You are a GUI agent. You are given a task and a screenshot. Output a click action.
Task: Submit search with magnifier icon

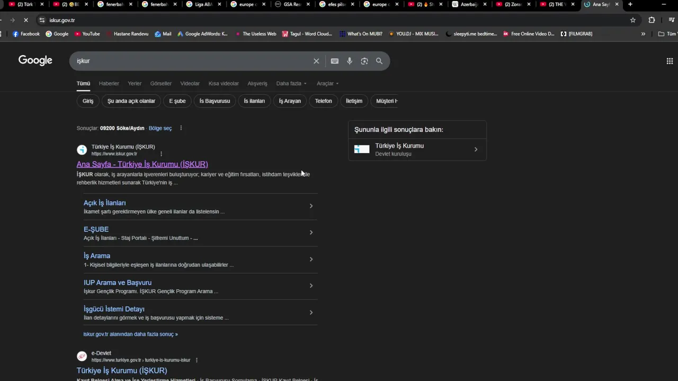(379, 61)
